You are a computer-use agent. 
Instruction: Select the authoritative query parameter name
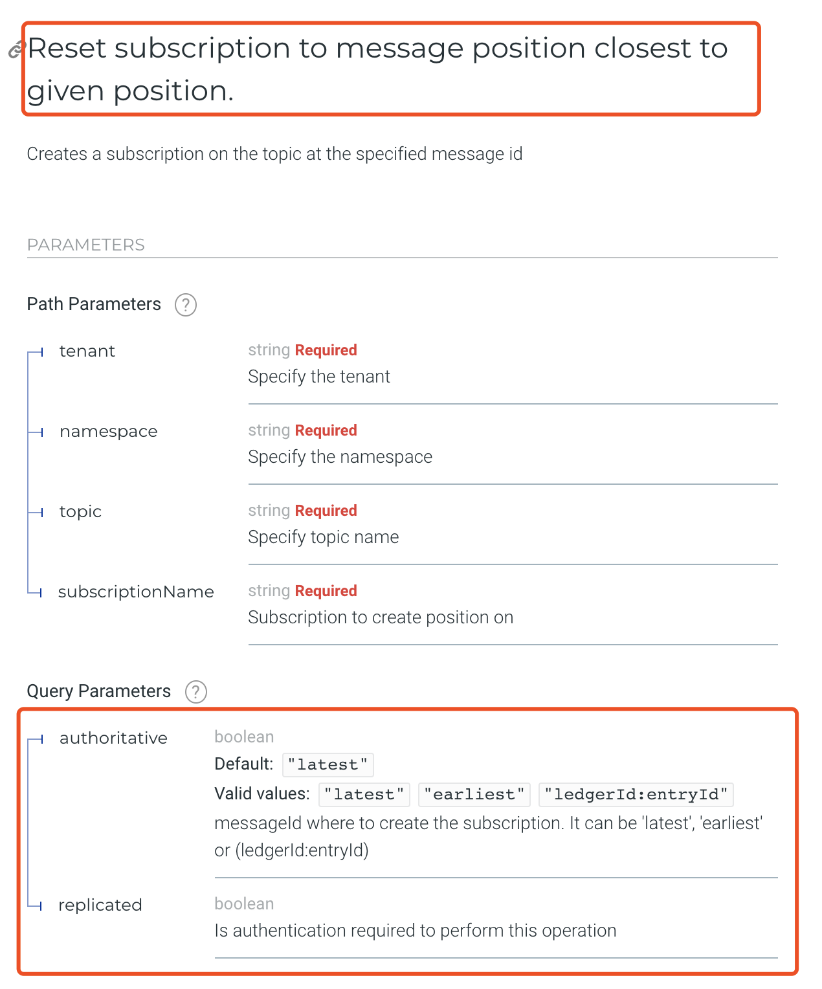coord(113,738)
